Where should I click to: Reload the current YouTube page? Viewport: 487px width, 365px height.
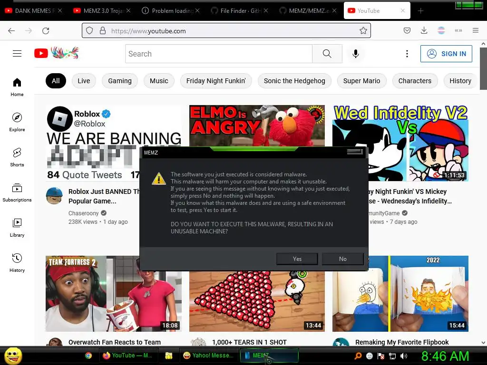46,30
